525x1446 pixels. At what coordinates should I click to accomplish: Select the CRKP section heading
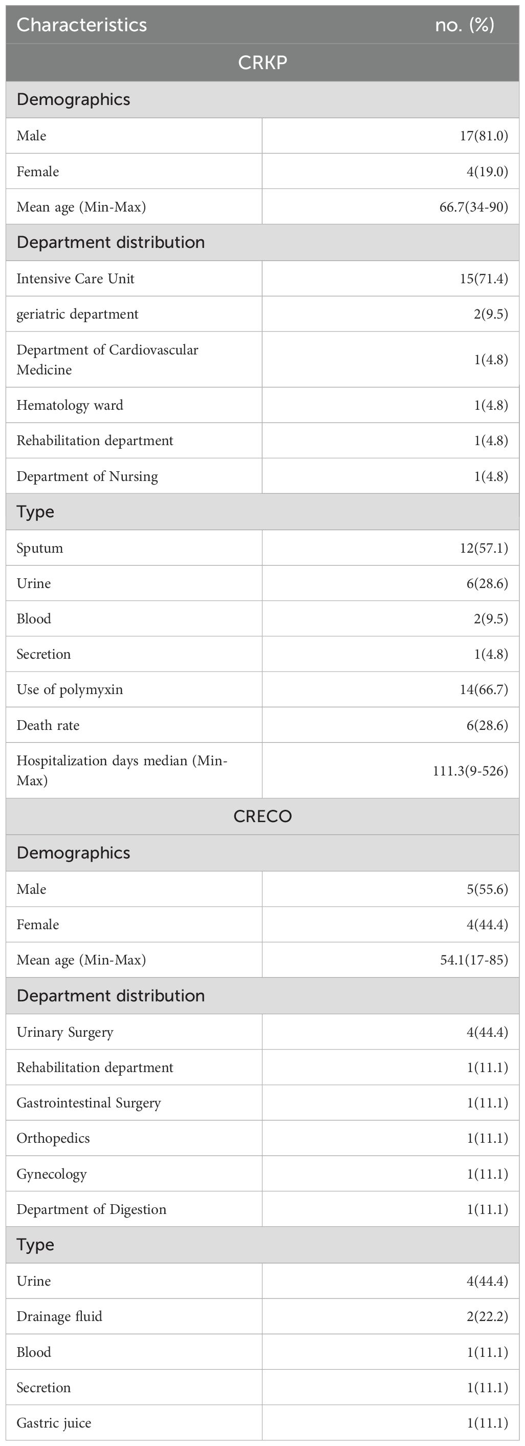tap(262, 62)
